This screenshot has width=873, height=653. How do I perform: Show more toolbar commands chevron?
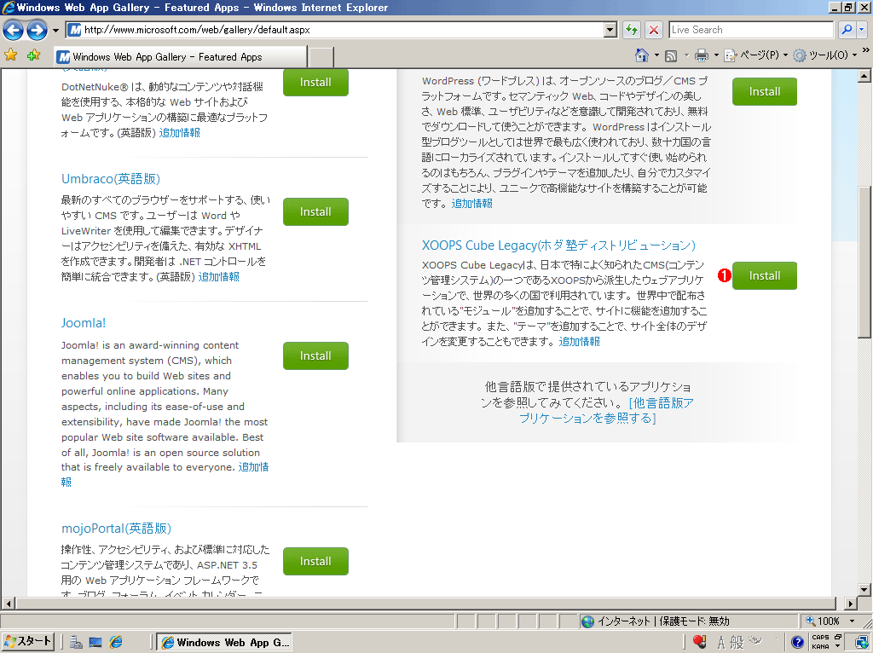click(866, 50)
